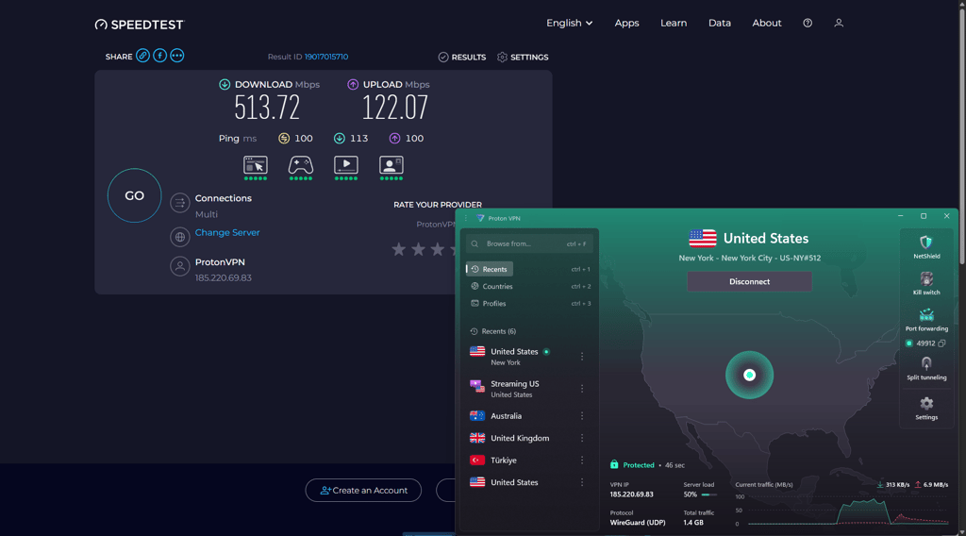Viewport: 966px width, 536px height.
Task: Click the video chatting quality icon
Action: 391,165
